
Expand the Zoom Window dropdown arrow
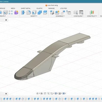[x=54, y=94]
